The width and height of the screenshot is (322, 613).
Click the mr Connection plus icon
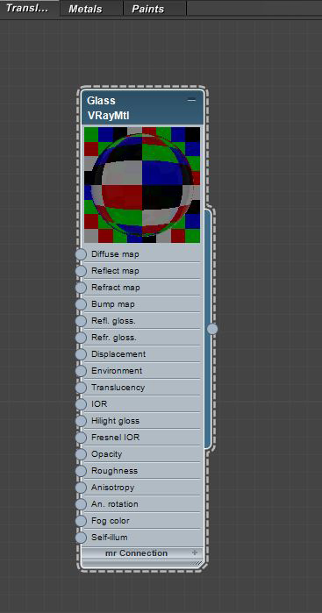(x=195, y=552)
